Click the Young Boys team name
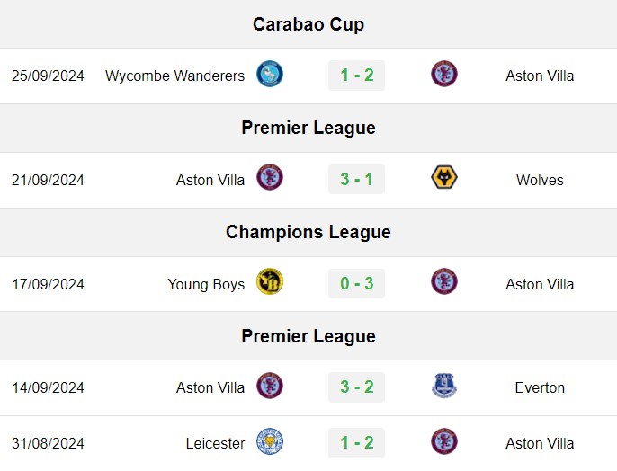Viewport: 617px width, 471px height. pyautogui.click(x=206, y=284)
